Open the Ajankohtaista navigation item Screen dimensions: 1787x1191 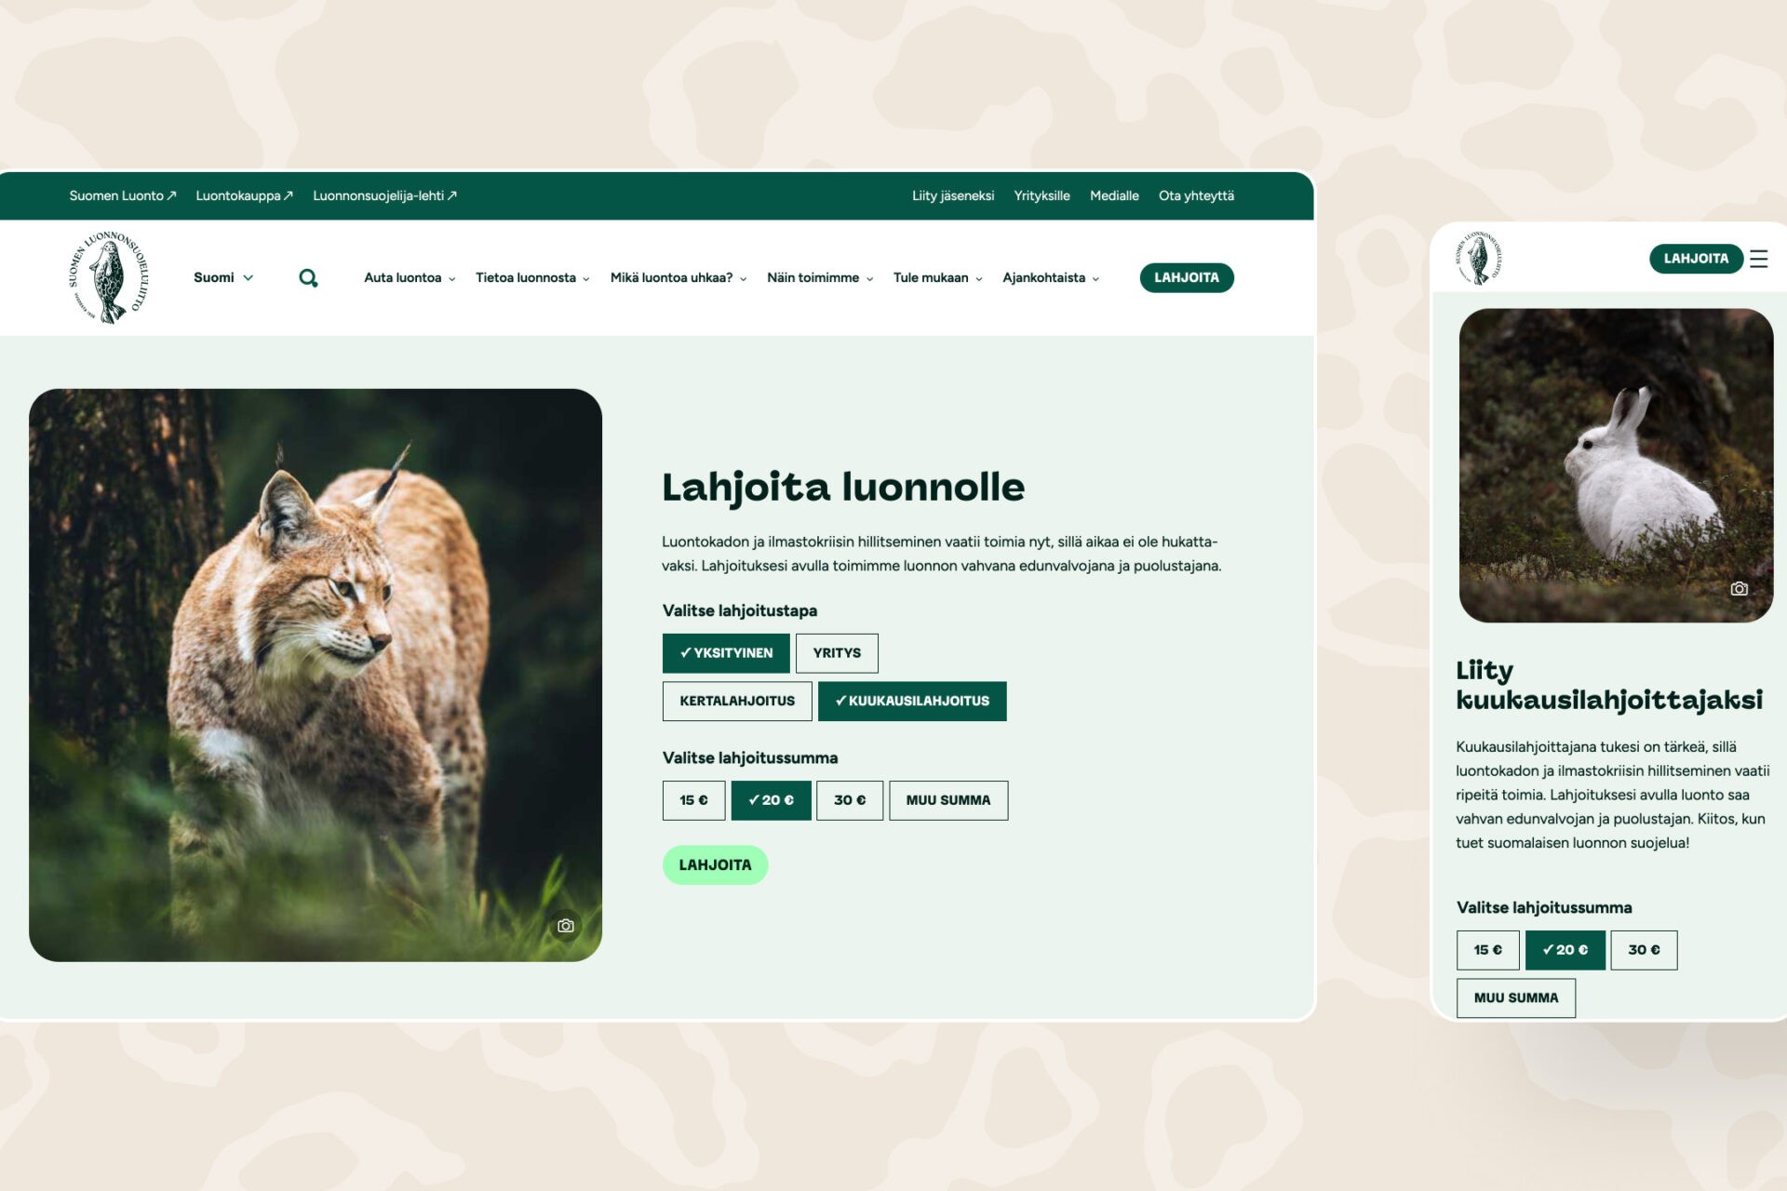(1051, 277)
